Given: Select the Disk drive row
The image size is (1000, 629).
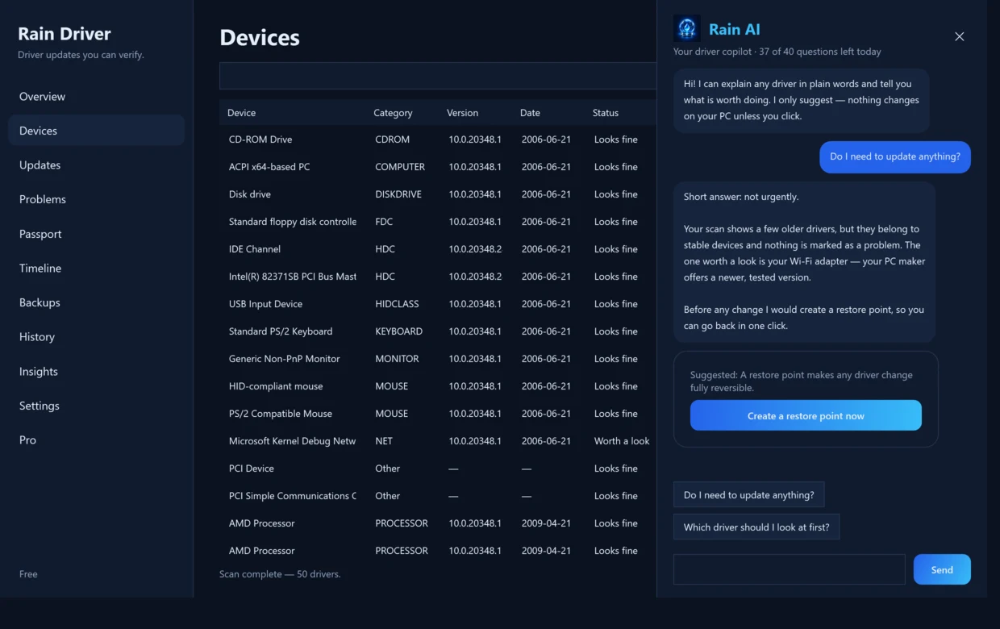Looking at the screenshot, I should (x=438, y=194).
